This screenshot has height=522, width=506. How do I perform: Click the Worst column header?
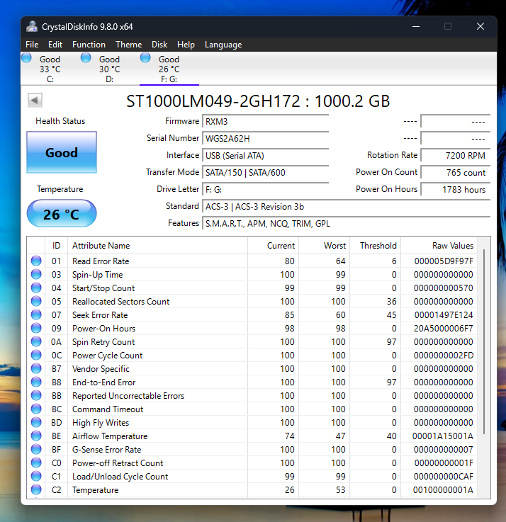324,246
